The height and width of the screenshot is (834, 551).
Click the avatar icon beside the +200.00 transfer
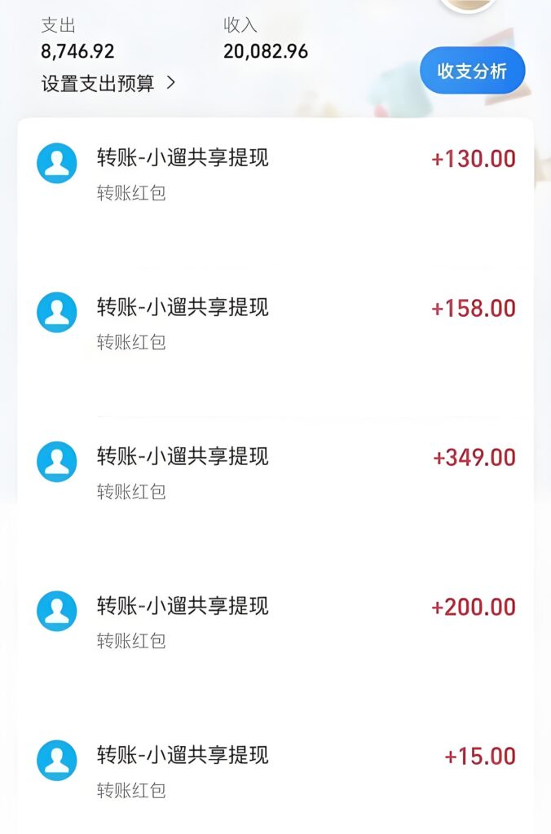pos(57,612)
